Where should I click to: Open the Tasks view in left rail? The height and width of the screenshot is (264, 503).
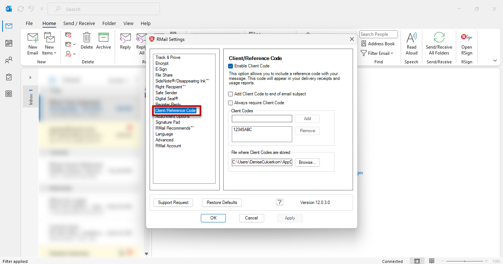tap(8, 77)
